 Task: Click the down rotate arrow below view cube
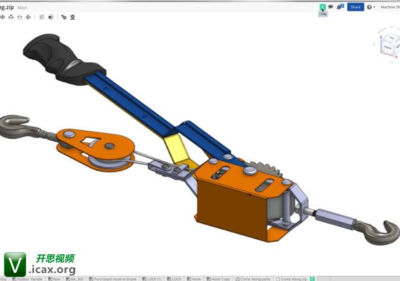click(391, 62)
